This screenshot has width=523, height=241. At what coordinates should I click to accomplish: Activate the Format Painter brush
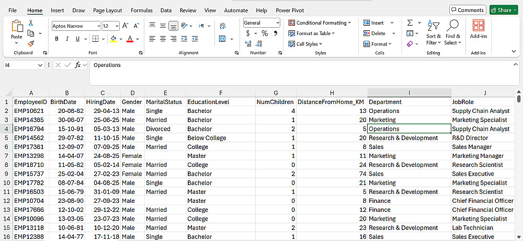tap(31, 44)
